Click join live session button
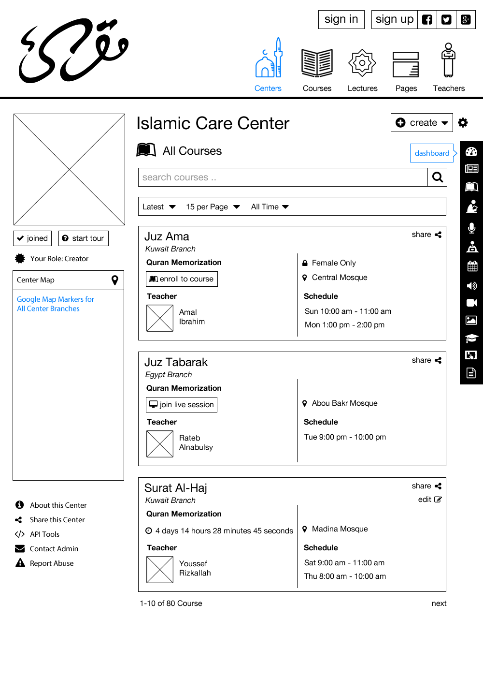483x677 pixels. [182, 405]
